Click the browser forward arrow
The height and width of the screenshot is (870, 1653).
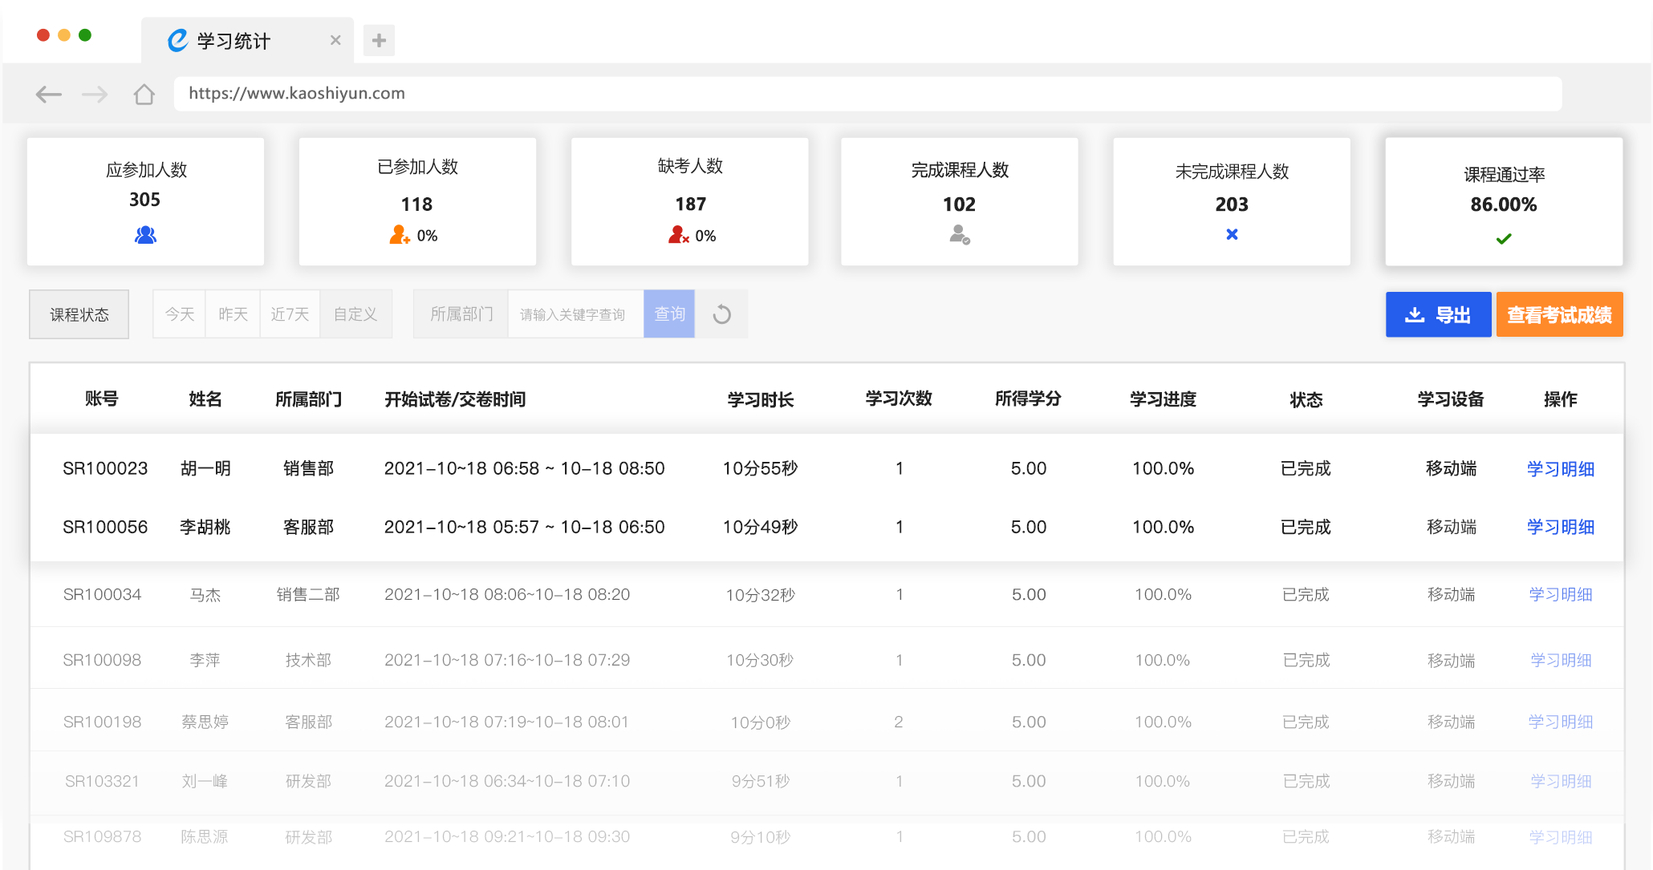click(x=95, y=95)
